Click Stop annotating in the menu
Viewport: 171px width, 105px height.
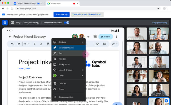click(69, 97)
